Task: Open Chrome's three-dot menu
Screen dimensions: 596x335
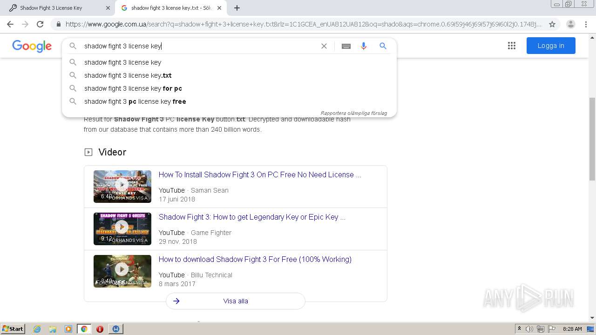Action: [586, 24]
